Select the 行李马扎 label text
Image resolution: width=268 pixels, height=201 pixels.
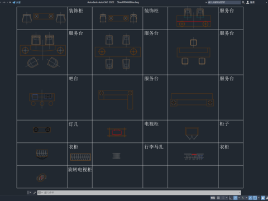tap(154, 147)
